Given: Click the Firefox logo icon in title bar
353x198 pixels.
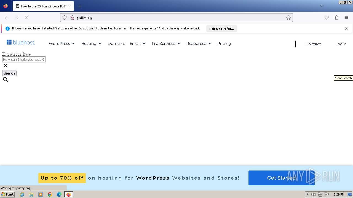Looking at the screenshot, I should 6,6.
